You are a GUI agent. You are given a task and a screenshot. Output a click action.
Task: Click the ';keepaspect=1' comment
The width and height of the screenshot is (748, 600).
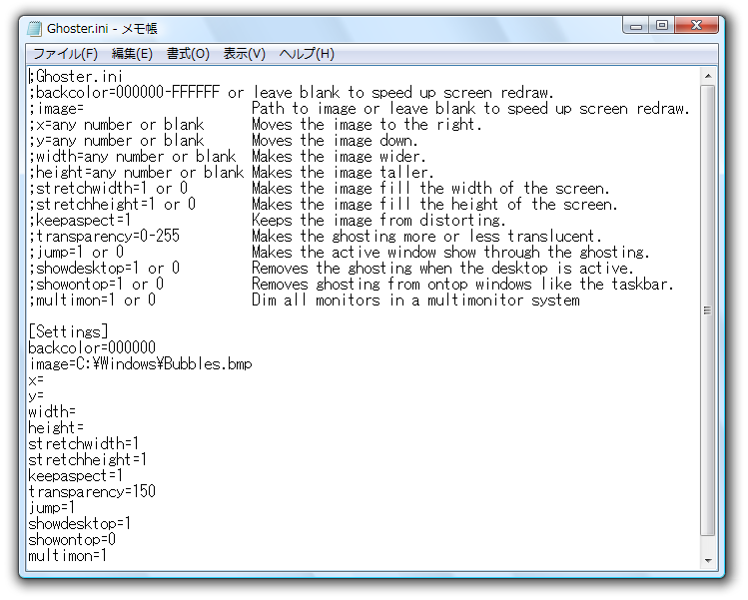coord(79,220)
